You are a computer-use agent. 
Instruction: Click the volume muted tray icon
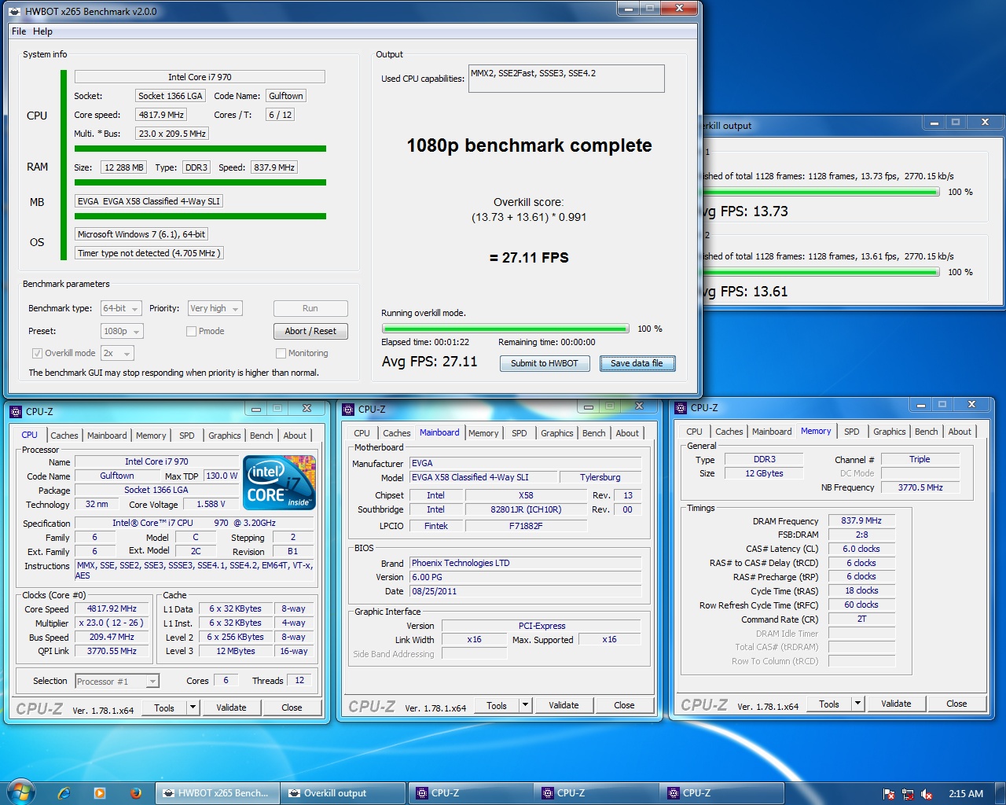[x=927, y=794]
